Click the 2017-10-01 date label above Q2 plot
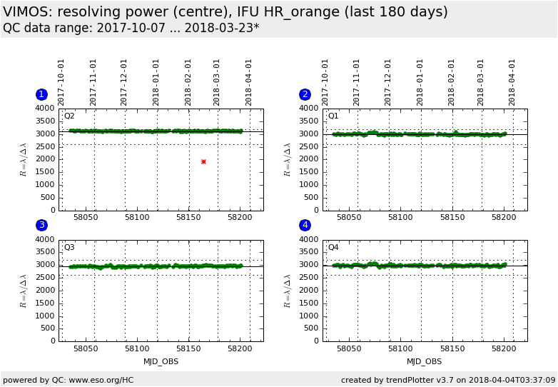 61,81
